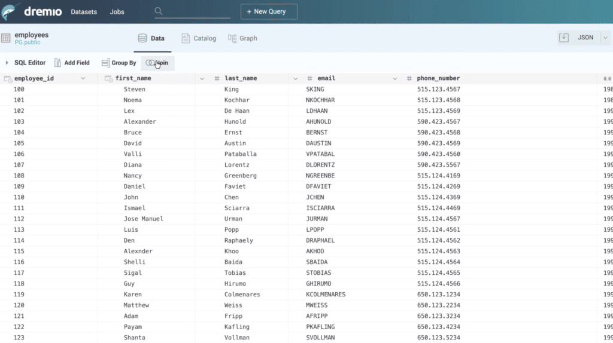Open the download format dropdown arrow
Image resolution: width=613 pixels, height=343 pixels.
pos(605,38)
